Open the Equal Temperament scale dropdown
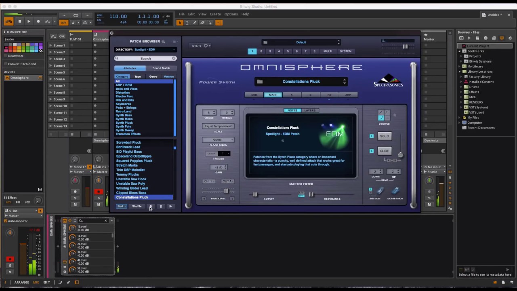Viewport: 517px width, 291px height. (218, 126)
